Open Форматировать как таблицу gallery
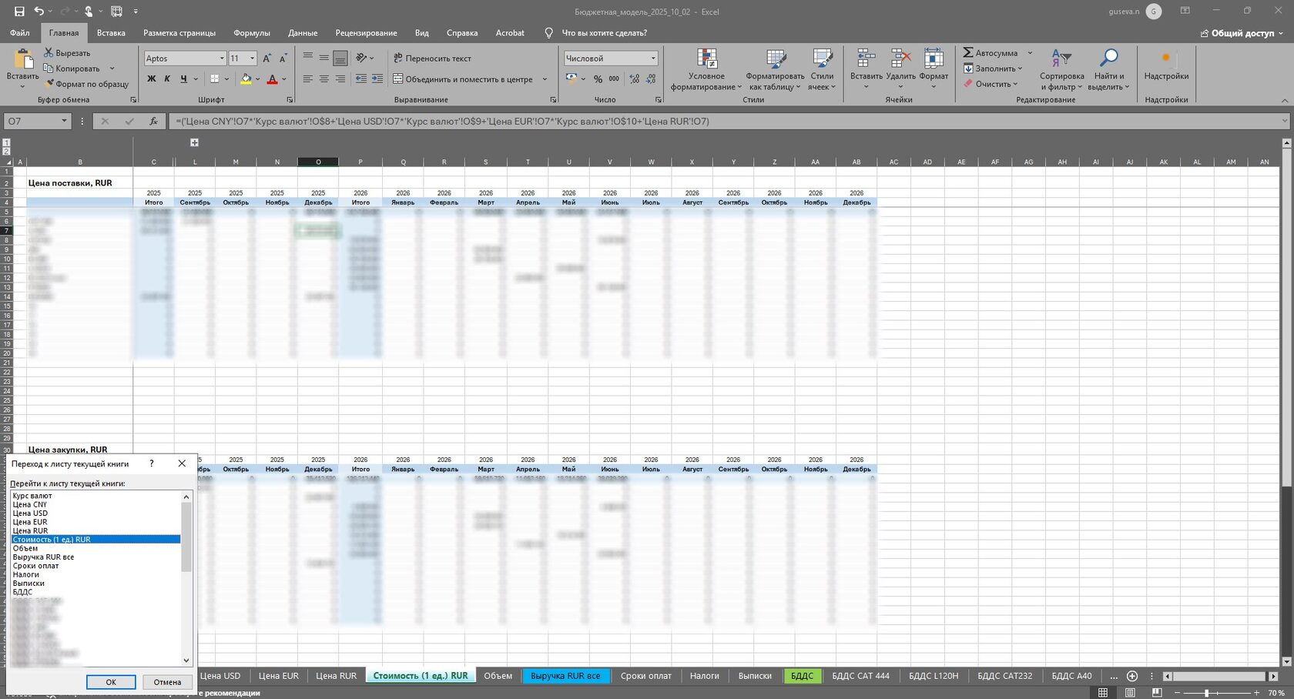This screenshot has width=1294, height=699. click(x=775, y=69)
